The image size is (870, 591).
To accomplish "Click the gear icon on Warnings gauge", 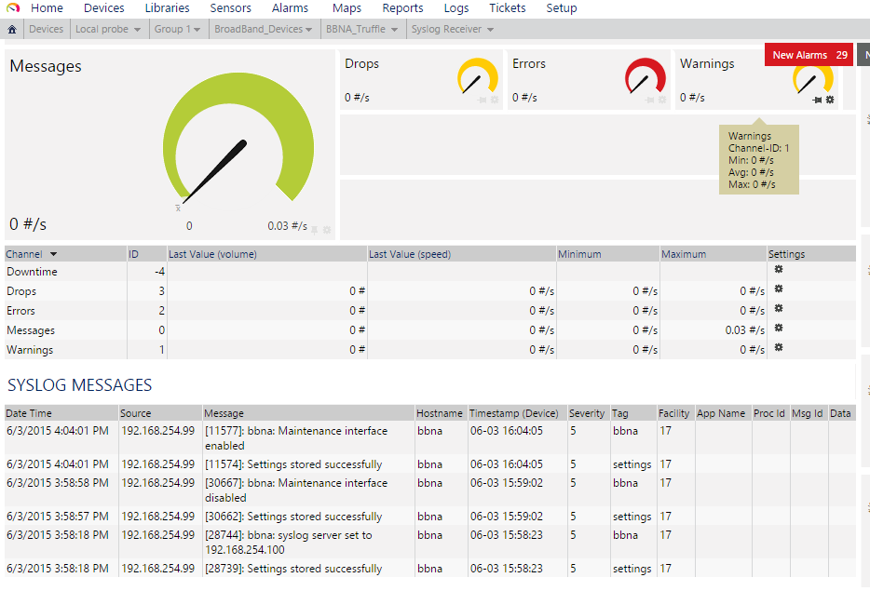I will click(830, 100).
